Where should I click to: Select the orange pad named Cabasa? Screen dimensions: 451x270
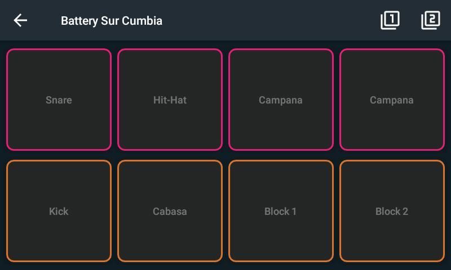(170, 211)
